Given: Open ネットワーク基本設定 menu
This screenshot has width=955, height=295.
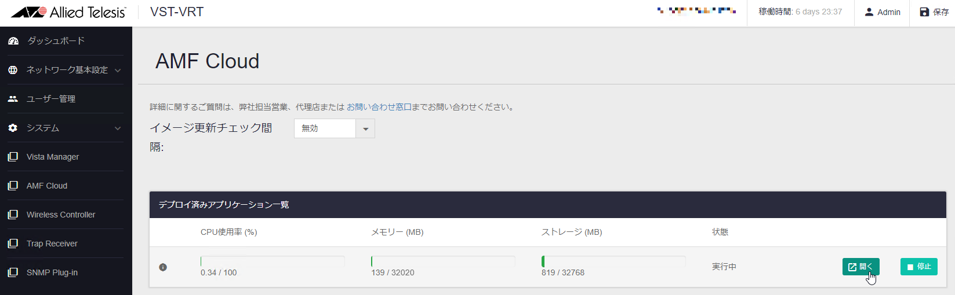Looking at the screenshot, I should click(66, 70).
